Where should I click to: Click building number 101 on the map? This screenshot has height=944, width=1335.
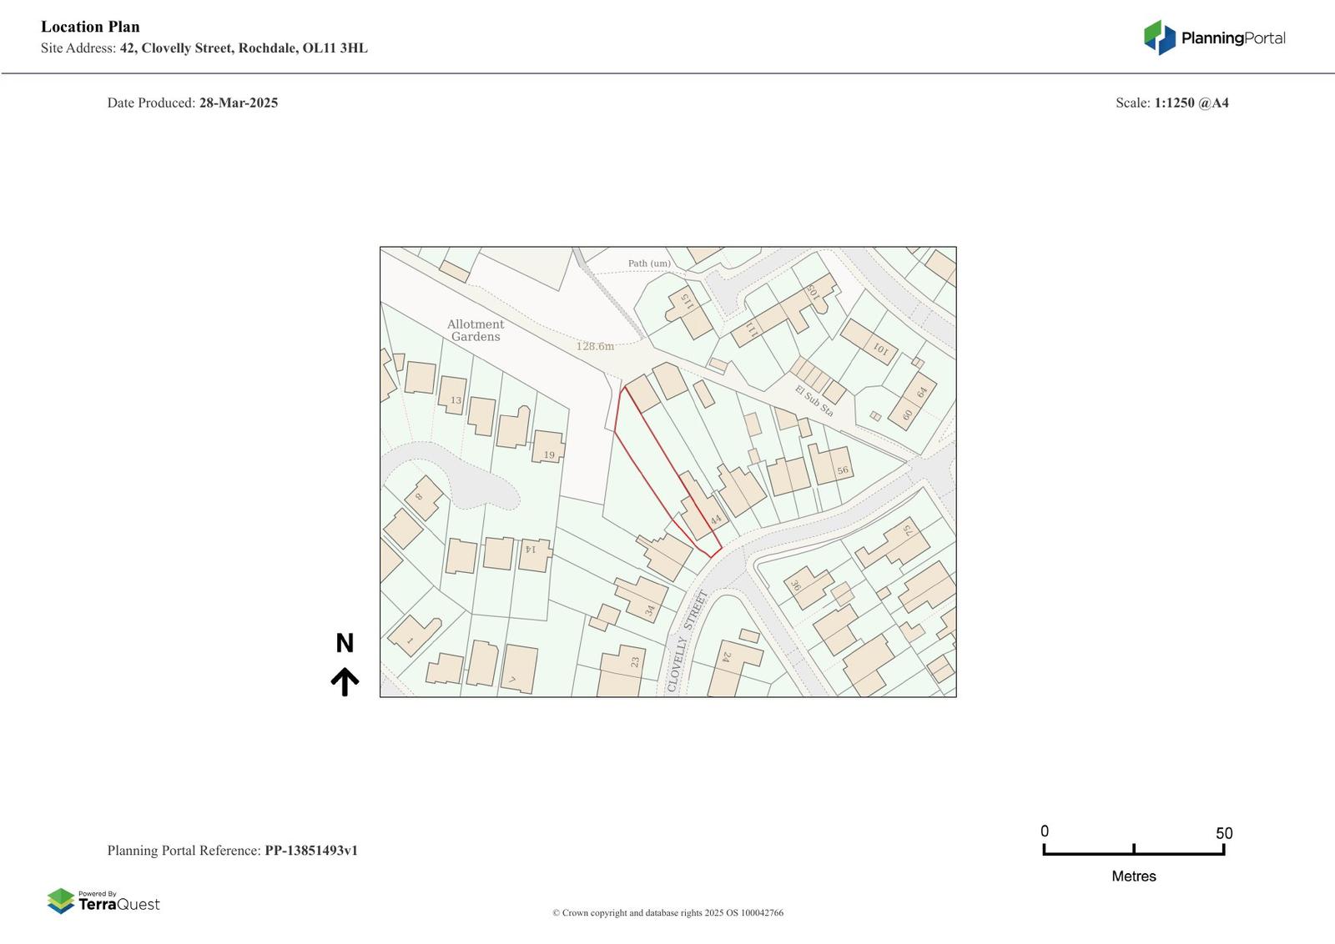point(880,348)
